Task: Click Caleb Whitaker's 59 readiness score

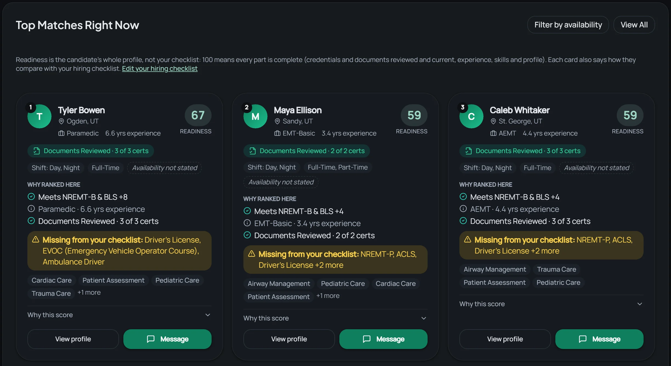Action: (x=630, y=115)
